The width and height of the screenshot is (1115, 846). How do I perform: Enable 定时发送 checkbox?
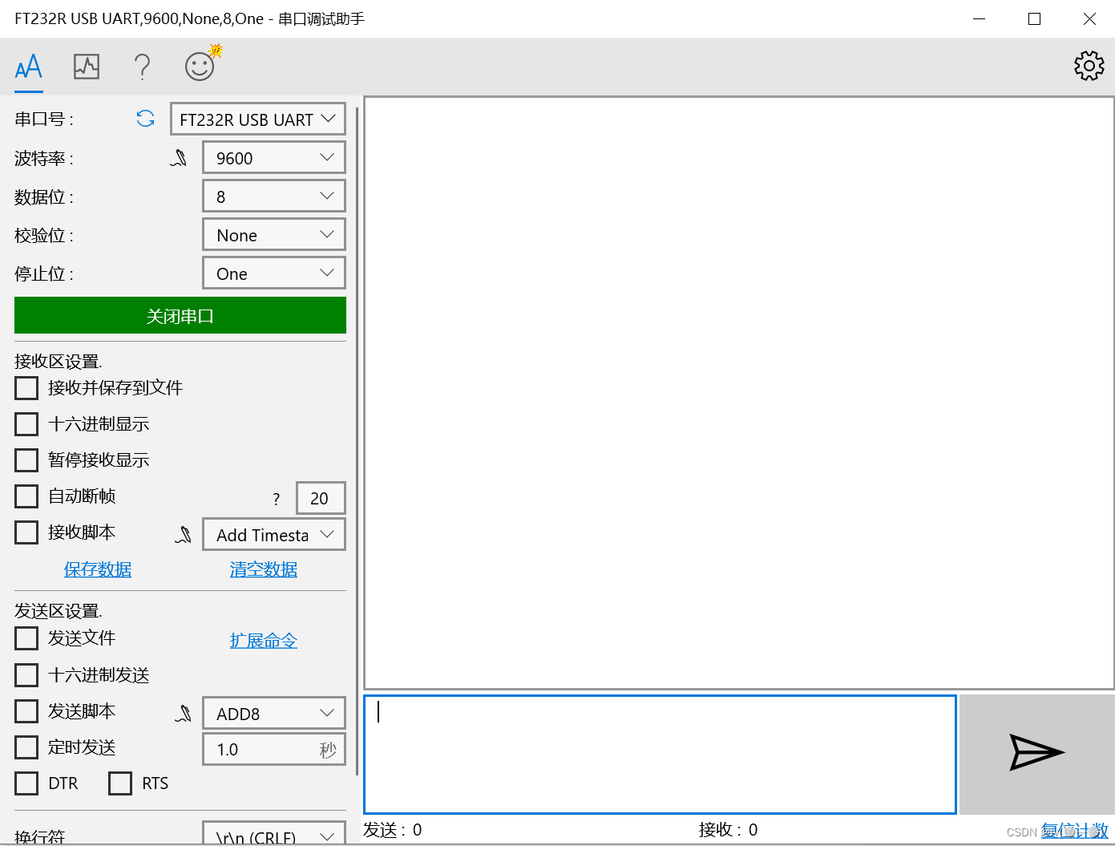coord(26,747)
